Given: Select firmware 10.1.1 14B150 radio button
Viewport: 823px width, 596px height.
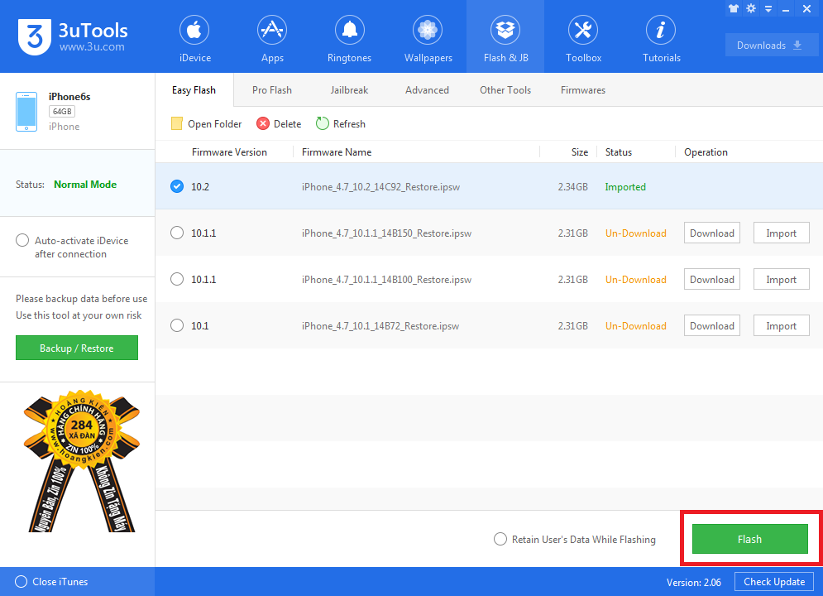Looking at the screenshot, I should (x=176, y=233).
